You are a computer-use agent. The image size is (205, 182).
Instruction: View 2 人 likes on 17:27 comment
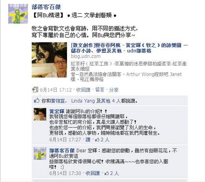click(x=102, y=139)
